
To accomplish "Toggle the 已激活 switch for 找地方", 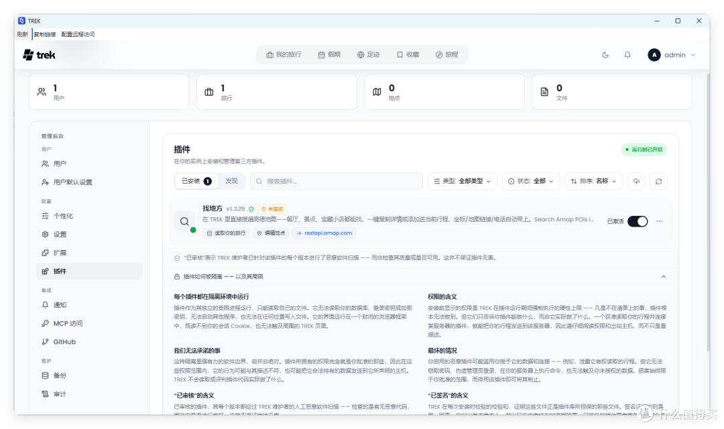I will click(638, 221).
